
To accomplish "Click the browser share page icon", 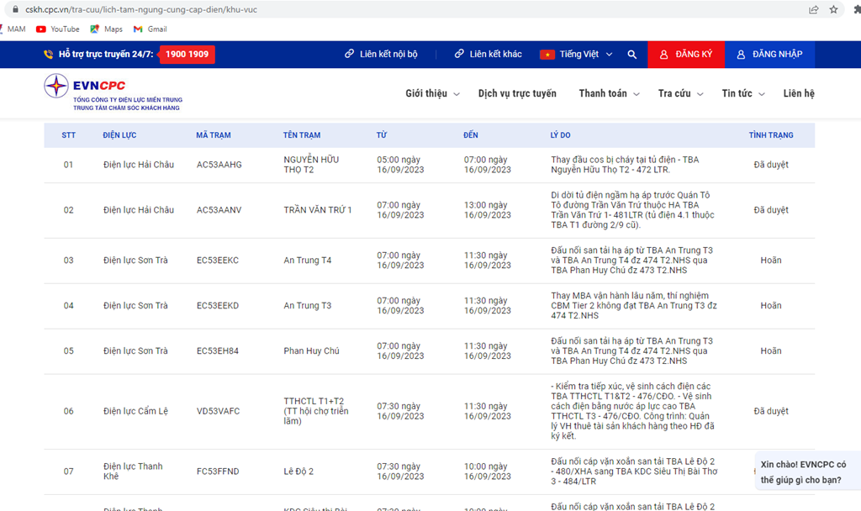I will pyautogui.click(x=813, y=9).
